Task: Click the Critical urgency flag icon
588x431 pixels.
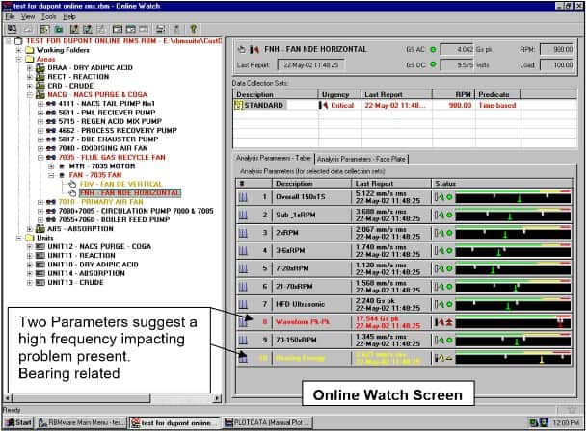Action: click(x=323, y=105)
